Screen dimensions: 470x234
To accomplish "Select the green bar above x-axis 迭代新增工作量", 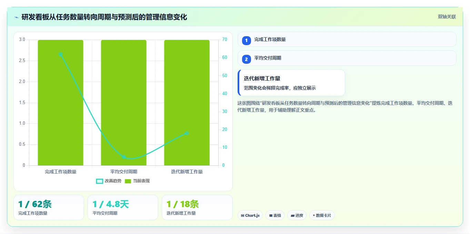I will 187,103.
